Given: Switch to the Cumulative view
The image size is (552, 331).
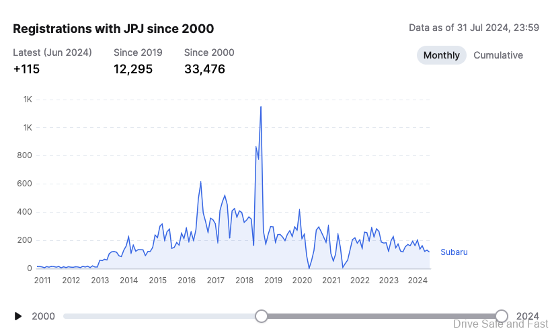Looking at the screenshot, I should 498,55.
